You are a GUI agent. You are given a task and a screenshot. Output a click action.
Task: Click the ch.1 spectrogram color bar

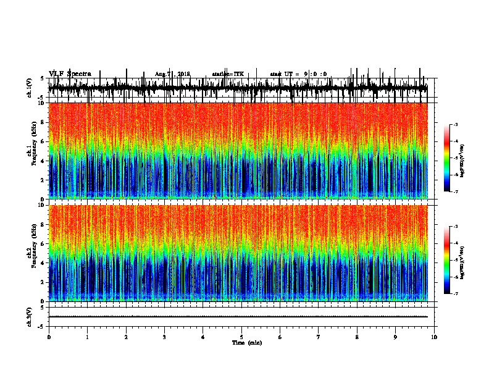[x=447, y=158]
